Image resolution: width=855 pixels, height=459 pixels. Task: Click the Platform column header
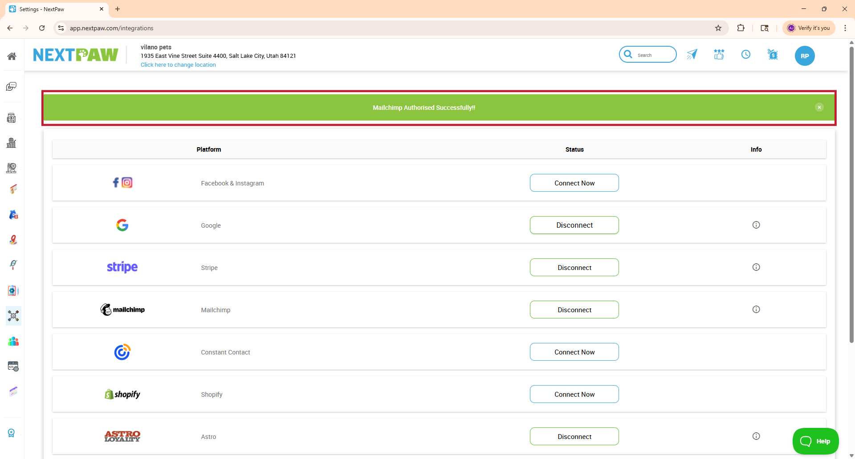[x=209, y=149]
